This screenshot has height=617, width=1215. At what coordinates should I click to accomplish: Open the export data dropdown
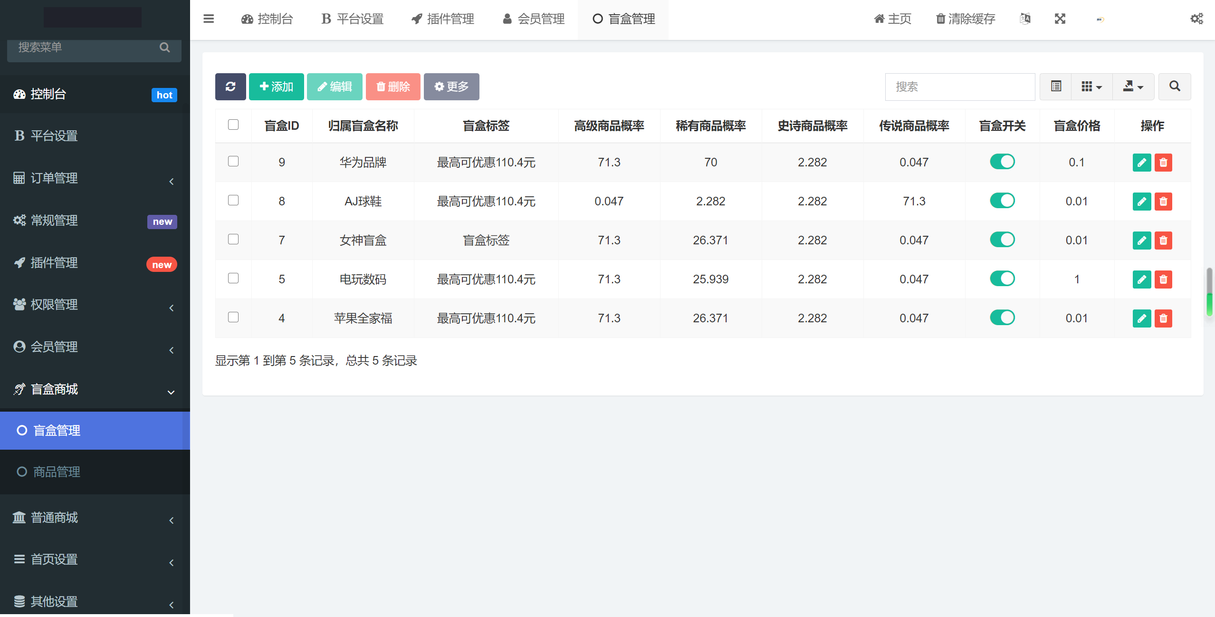[x=1133, y=87]
